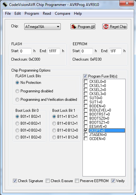Viewport: 136px width, 195px height.
Task: Open the Compare menu
Action: (62, 14)
